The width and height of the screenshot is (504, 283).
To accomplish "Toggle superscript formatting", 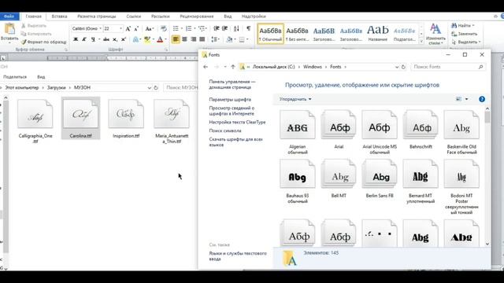I will point(123,39).
